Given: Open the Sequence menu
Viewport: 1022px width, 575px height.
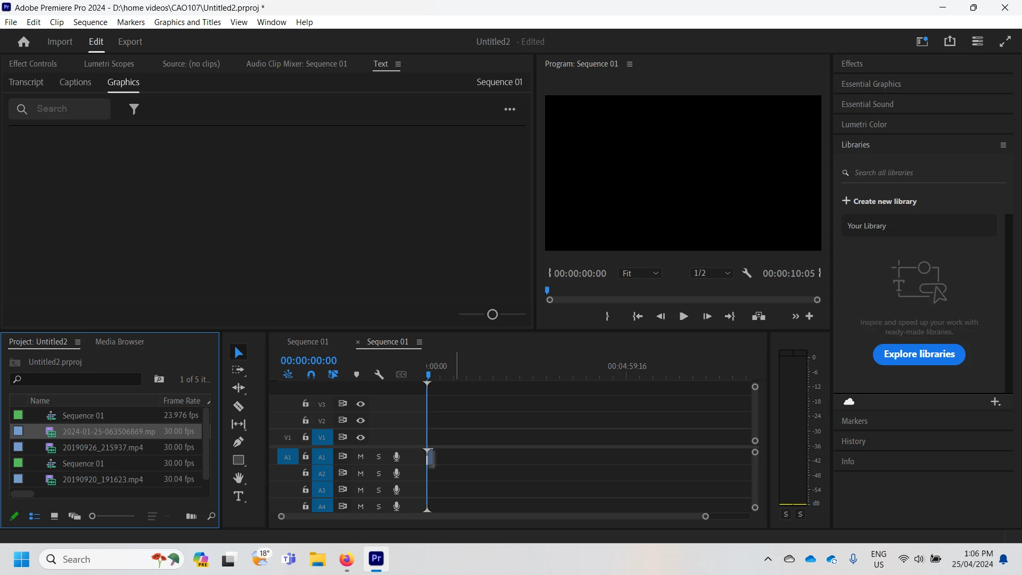Looking at the screenshot, I should tap(90, 22).
